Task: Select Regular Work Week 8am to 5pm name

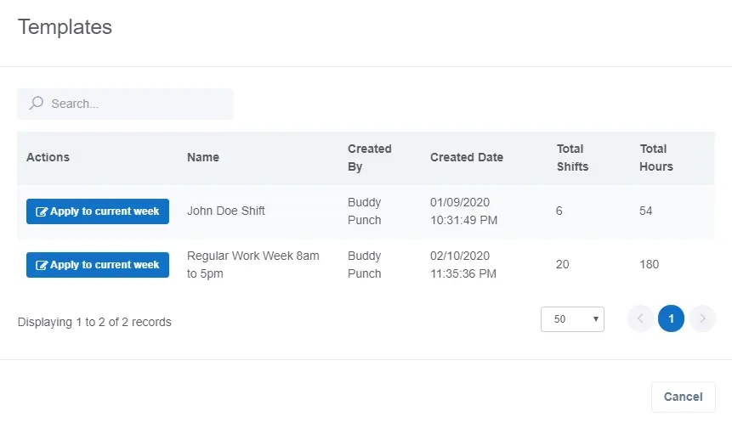Action: coord(253,264)
